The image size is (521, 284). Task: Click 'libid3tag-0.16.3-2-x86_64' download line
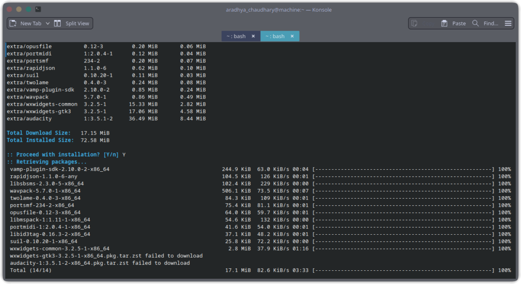click(x=260, y=234)
